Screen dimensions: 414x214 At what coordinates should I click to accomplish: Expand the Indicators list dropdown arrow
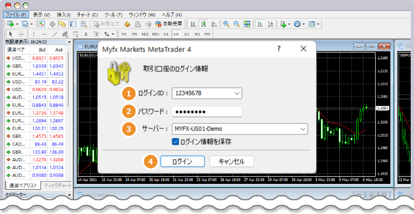click(290, 24)
